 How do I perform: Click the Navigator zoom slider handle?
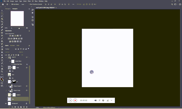[x=19, y=28]
